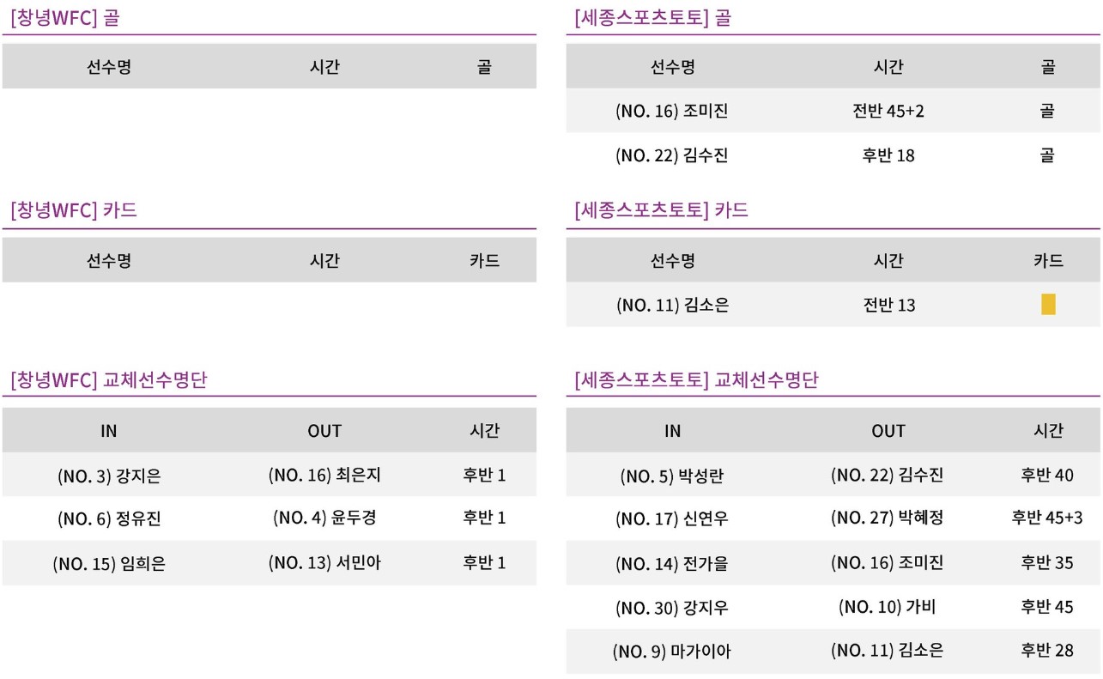Select (NO. 6) 정유진 in substitution list
Screen dimensions: 1103x679
[109, 518]
